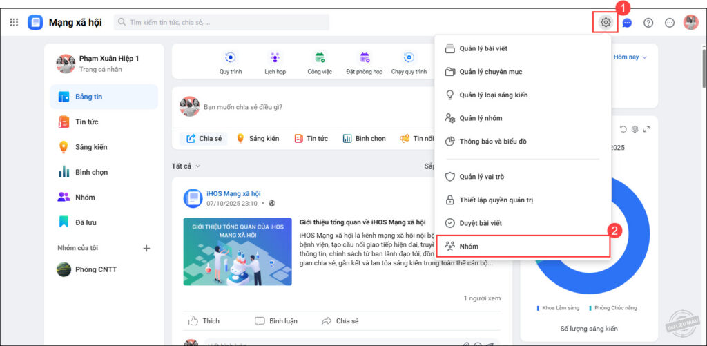This screenshot has width=707, height=346.
Task: Select Quản lý vai trò menu item
Action: [x=522, y=177]
